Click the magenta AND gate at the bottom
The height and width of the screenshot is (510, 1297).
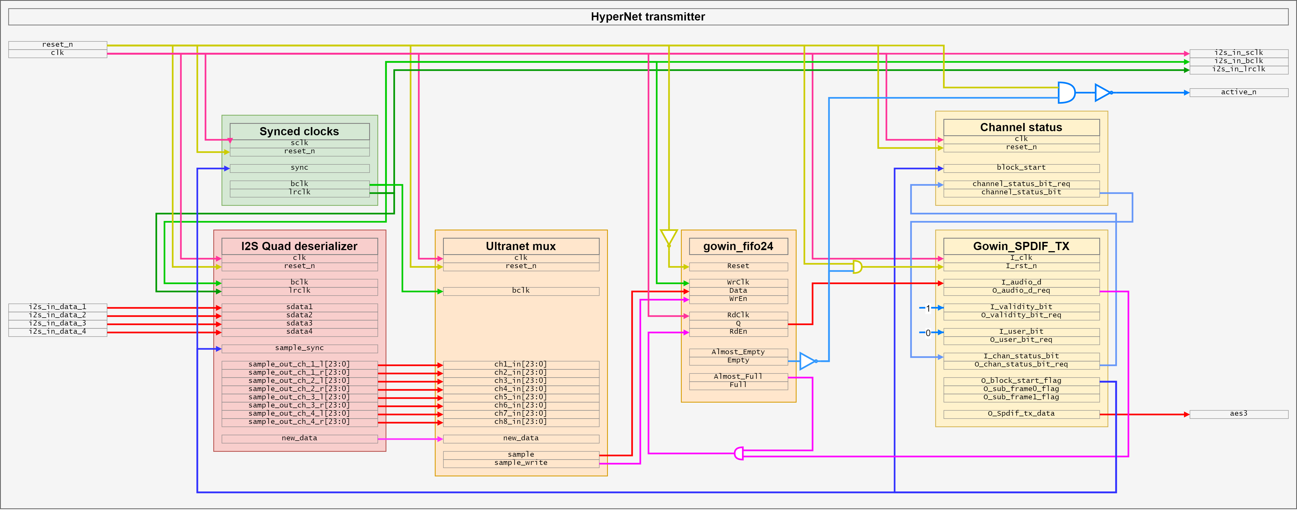pos(739,454)
